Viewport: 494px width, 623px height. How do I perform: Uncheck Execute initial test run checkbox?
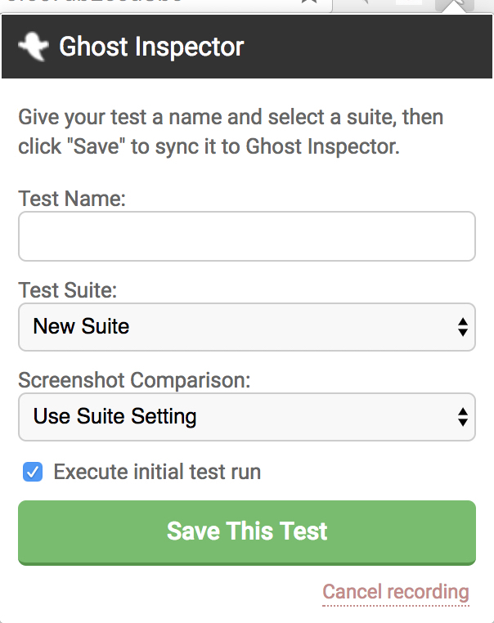coord(33,472)
